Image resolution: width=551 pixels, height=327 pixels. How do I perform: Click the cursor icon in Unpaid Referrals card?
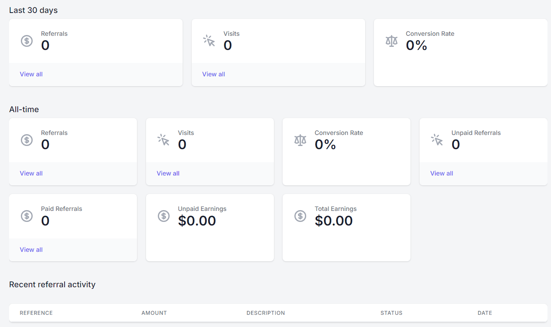(437, 140)
